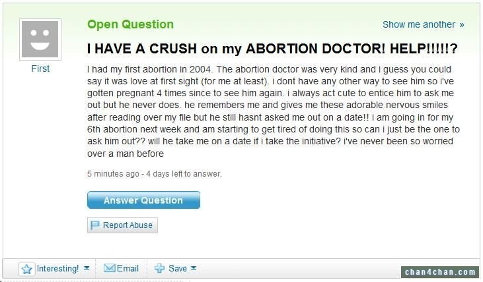This screenshot has height=282, width=483.
Task: Click inside the question body paragraph
Action: (x=274, y=111)
